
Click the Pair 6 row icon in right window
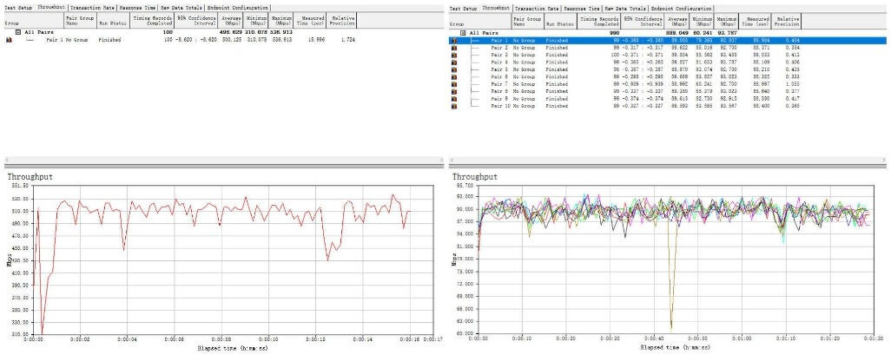click(454, 77)
